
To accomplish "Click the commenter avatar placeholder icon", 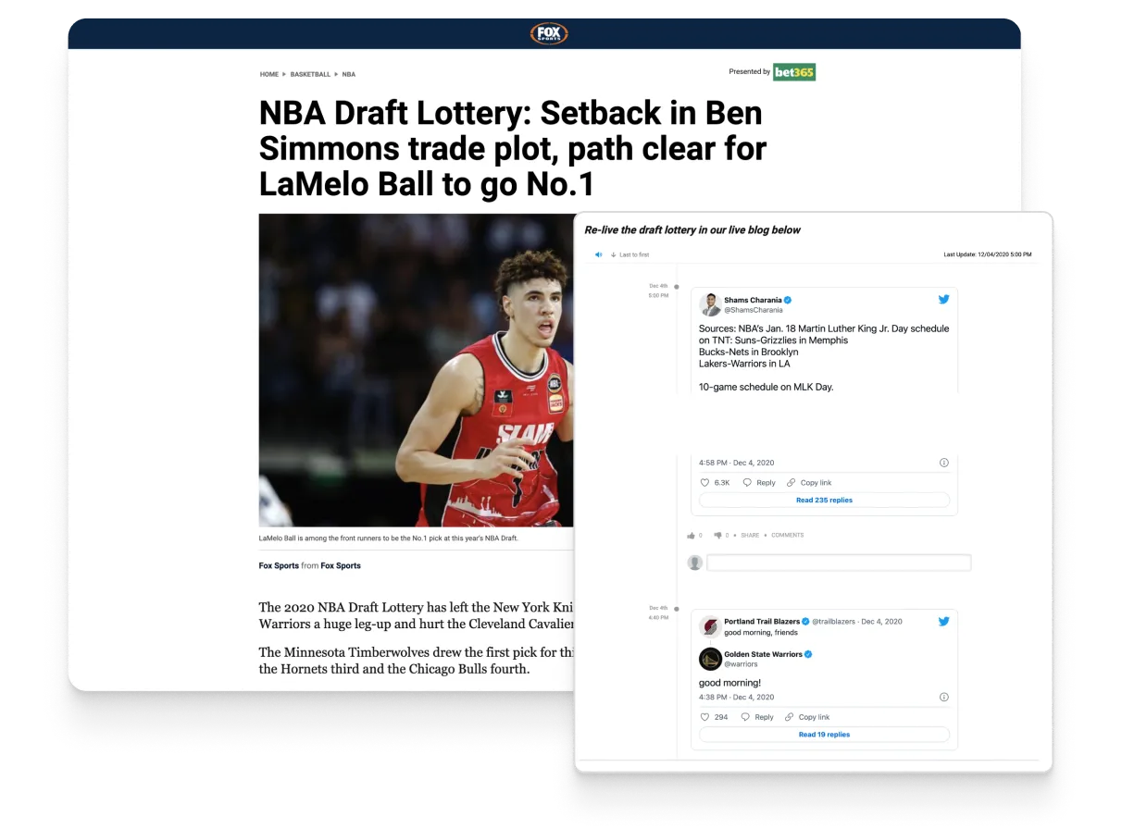I will (x=695, y=563).
